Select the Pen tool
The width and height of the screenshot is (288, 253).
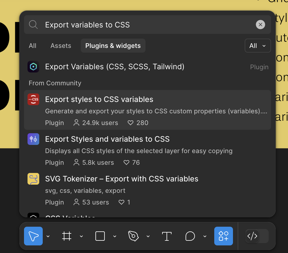[133, 236]
